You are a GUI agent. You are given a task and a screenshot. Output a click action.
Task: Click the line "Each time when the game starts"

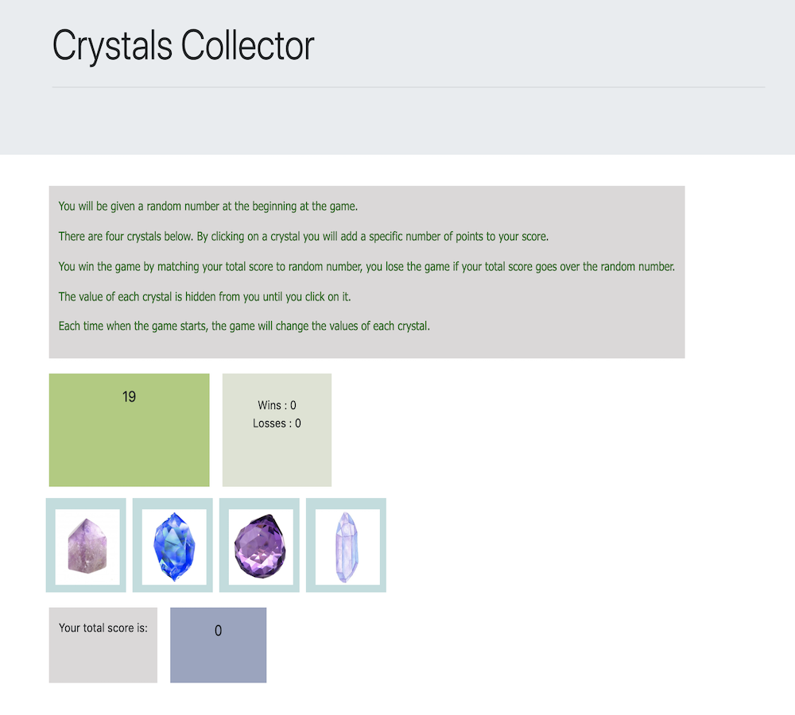pyautogui.click(x=244, y=327)
